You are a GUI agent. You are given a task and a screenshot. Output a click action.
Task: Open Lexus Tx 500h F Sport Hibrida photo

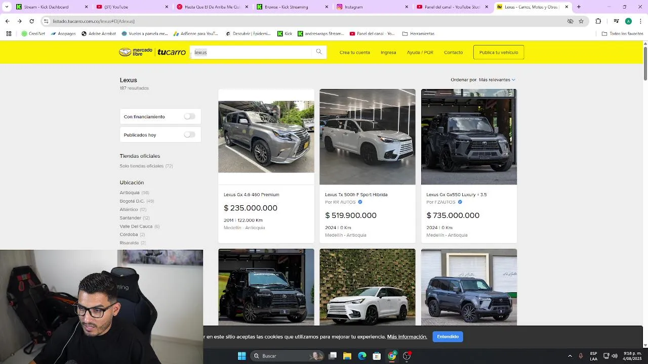[x=367, y=136]
